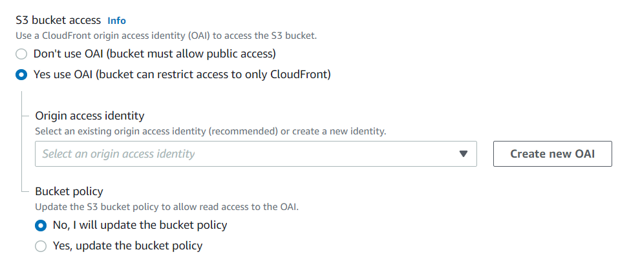
Task: Click the OAI description text under S3 bucket access
Action: [x=166, y=36]
